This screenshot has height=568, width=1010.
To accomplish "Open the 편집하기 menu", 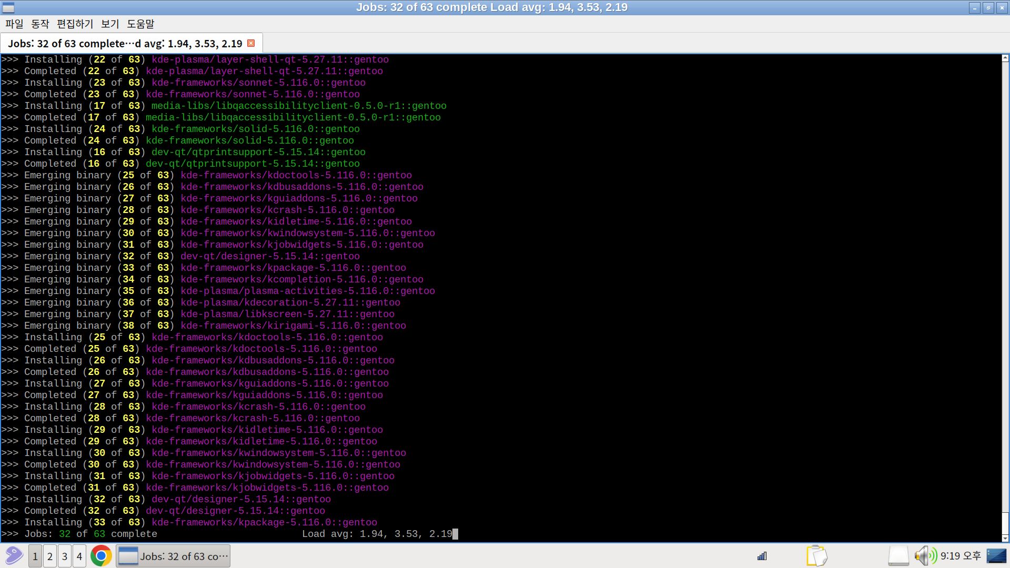I will [75, 24].
